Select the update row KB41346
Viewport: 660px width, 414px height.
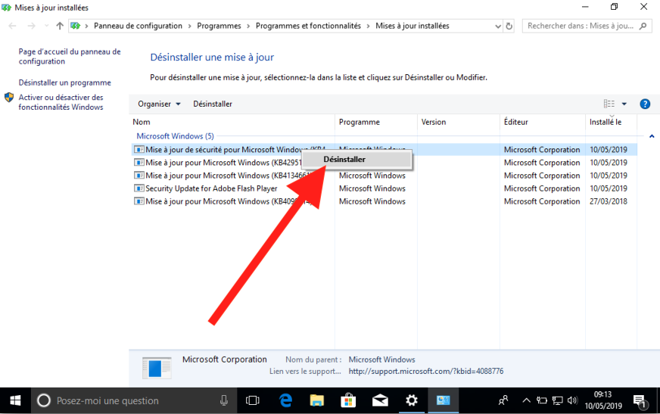click(x=384, y=176)
